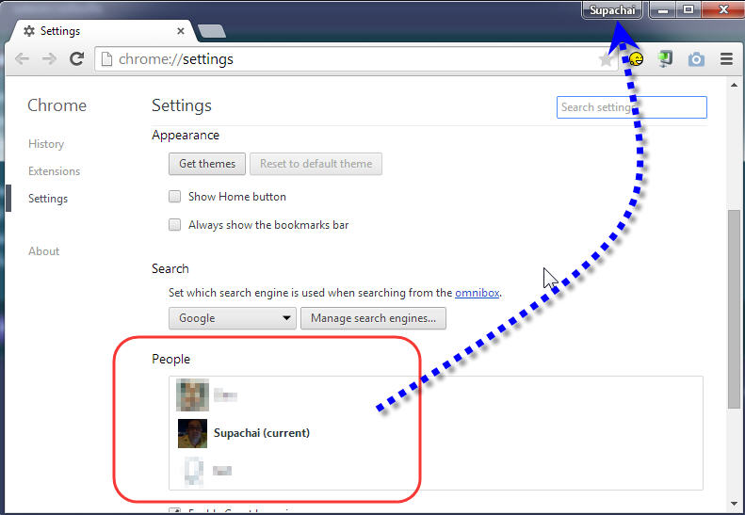Open the Supachai profile button in title bar
The image size is (745, 515).
(x=612, y=10)
